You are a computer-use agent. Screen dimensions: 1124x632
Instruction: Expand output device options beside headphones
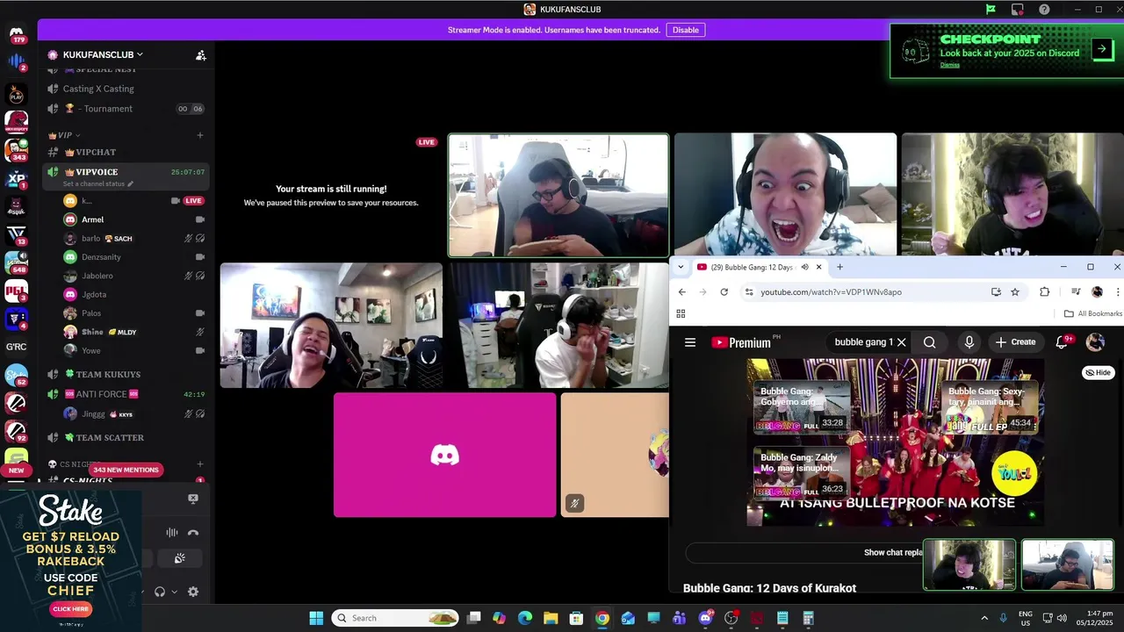coord(174,592)
